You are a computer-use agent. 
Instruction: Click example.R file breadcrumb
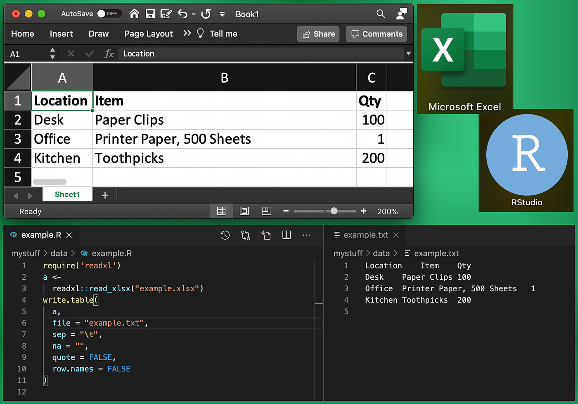(x=106, y=253)
